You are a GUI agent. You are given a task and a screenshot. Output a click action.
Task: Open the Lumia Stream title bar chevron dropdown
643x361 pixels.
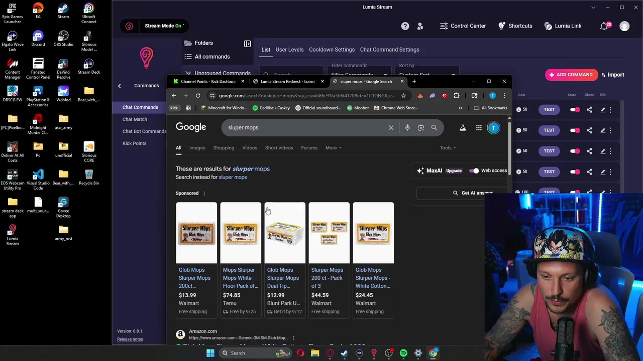pyautogui.click(x=593, y=7)
